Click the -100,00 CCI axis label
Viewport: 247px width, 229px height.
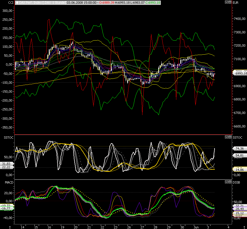7,82
